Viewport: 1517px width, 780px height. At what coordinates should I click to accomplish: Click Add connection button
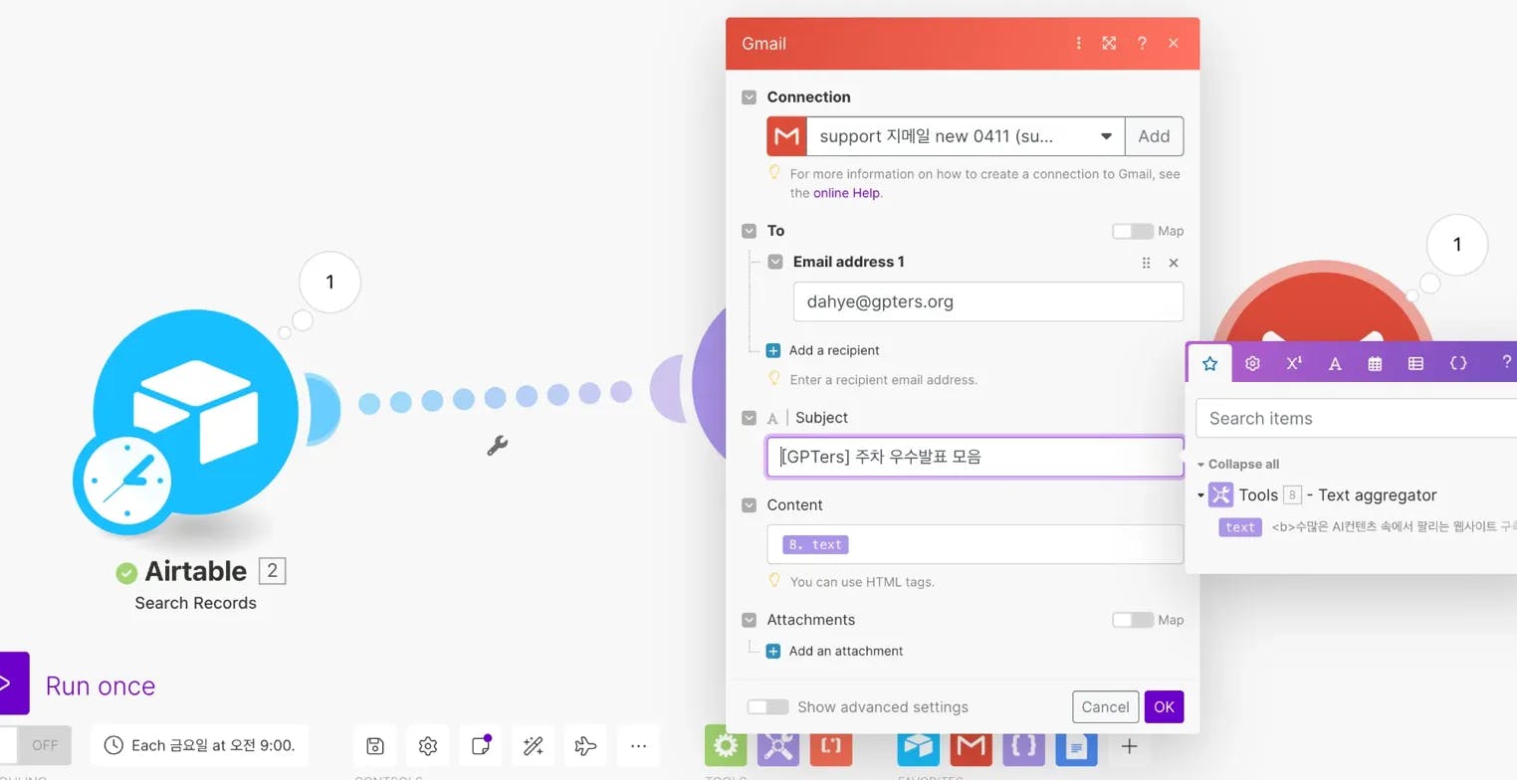[1154, 136]
